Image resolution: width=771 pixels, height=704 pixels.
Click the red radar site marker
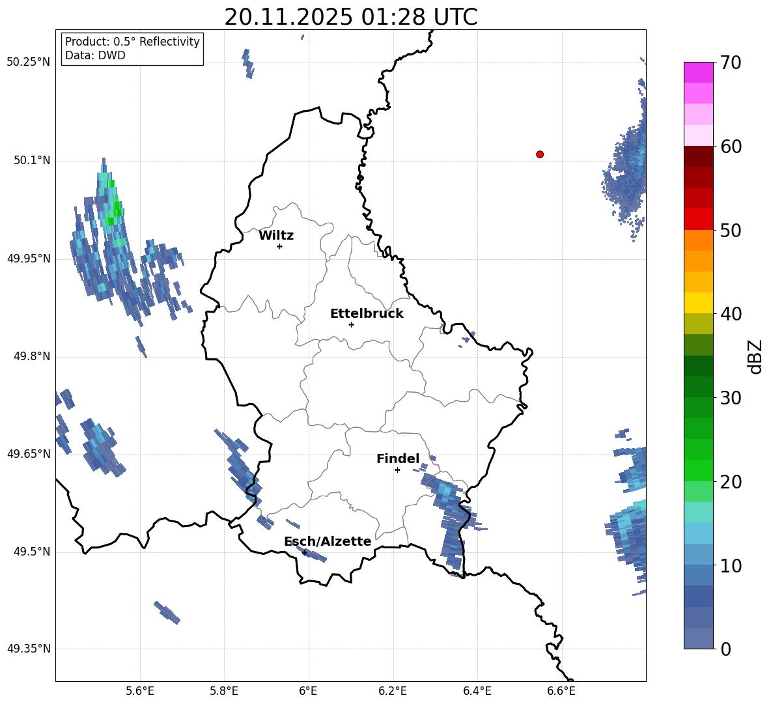540,154
